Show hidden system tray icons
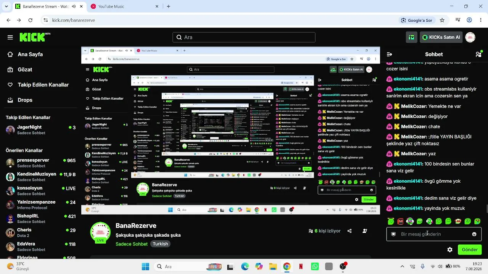 tap(402, 266)
